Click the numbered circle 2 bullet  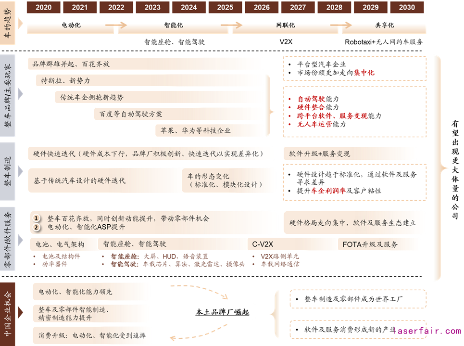36,227
